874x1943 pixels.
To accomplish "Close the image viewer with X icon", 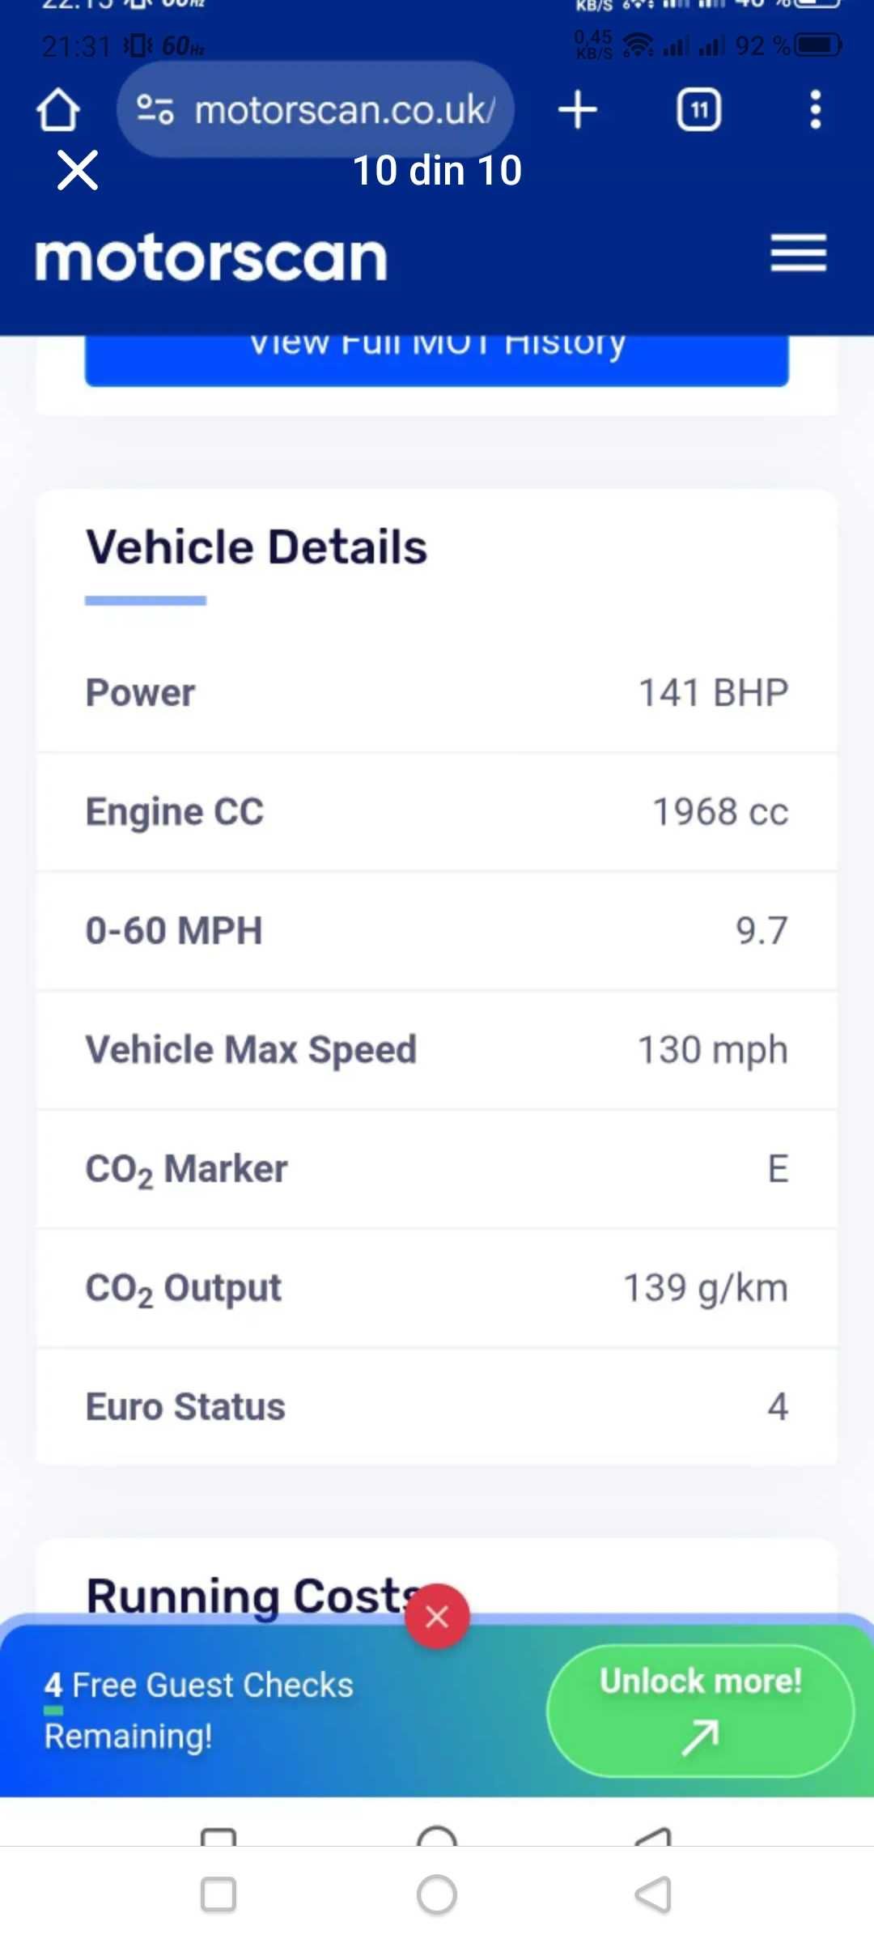I will click(78, 170).
